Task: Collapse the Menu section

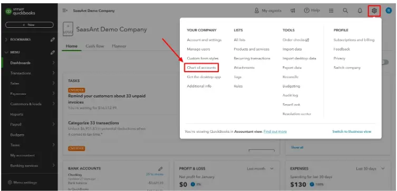Action: [6, 53]
